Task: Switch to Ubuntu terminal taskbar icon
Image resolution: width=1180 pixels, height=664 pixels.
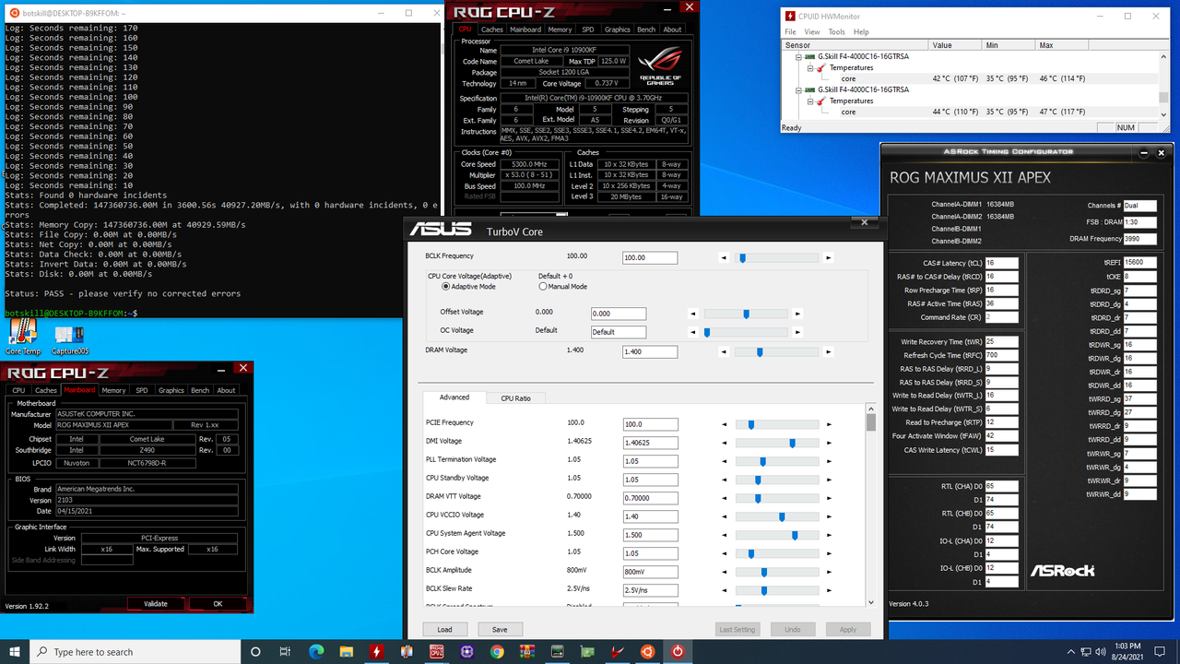Action: coord(647,651)
